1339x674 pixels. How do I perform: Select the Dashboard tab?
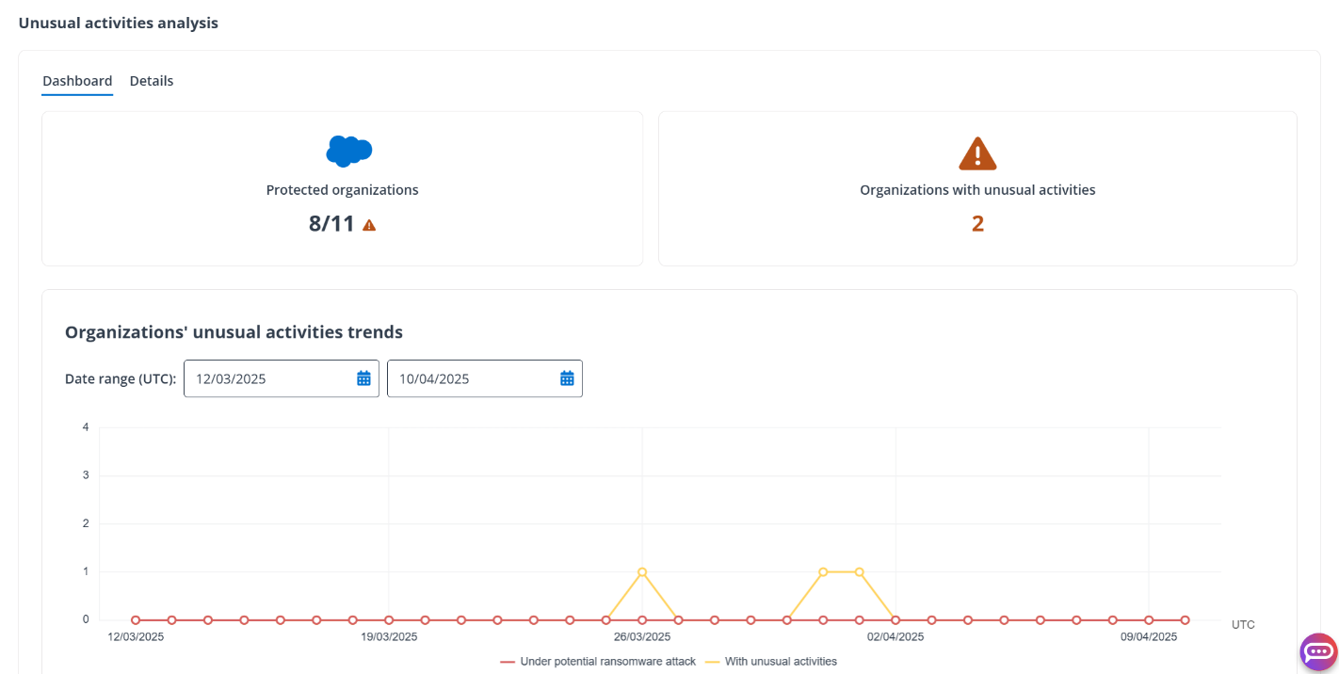point(77,81)
